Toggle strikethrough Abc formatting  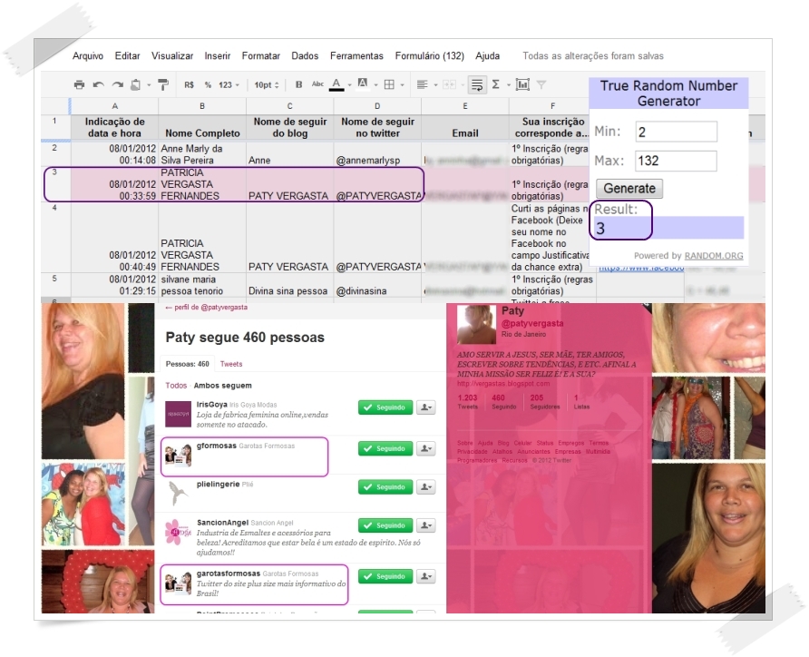(x=317, y=84)
